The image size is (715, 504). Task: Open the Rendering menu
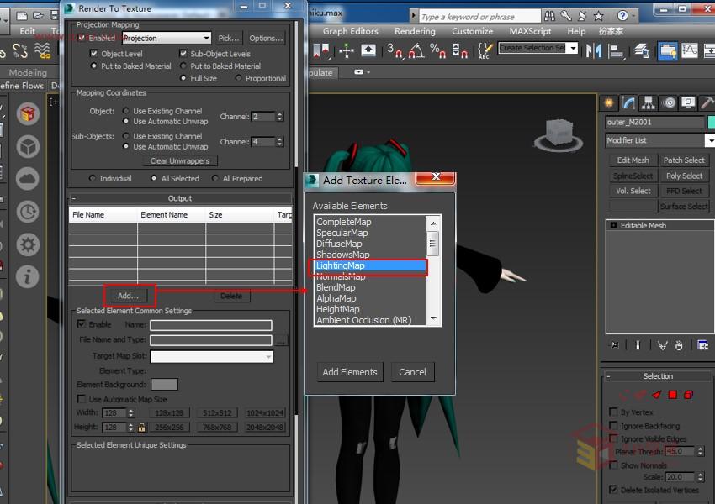point(415,31)
